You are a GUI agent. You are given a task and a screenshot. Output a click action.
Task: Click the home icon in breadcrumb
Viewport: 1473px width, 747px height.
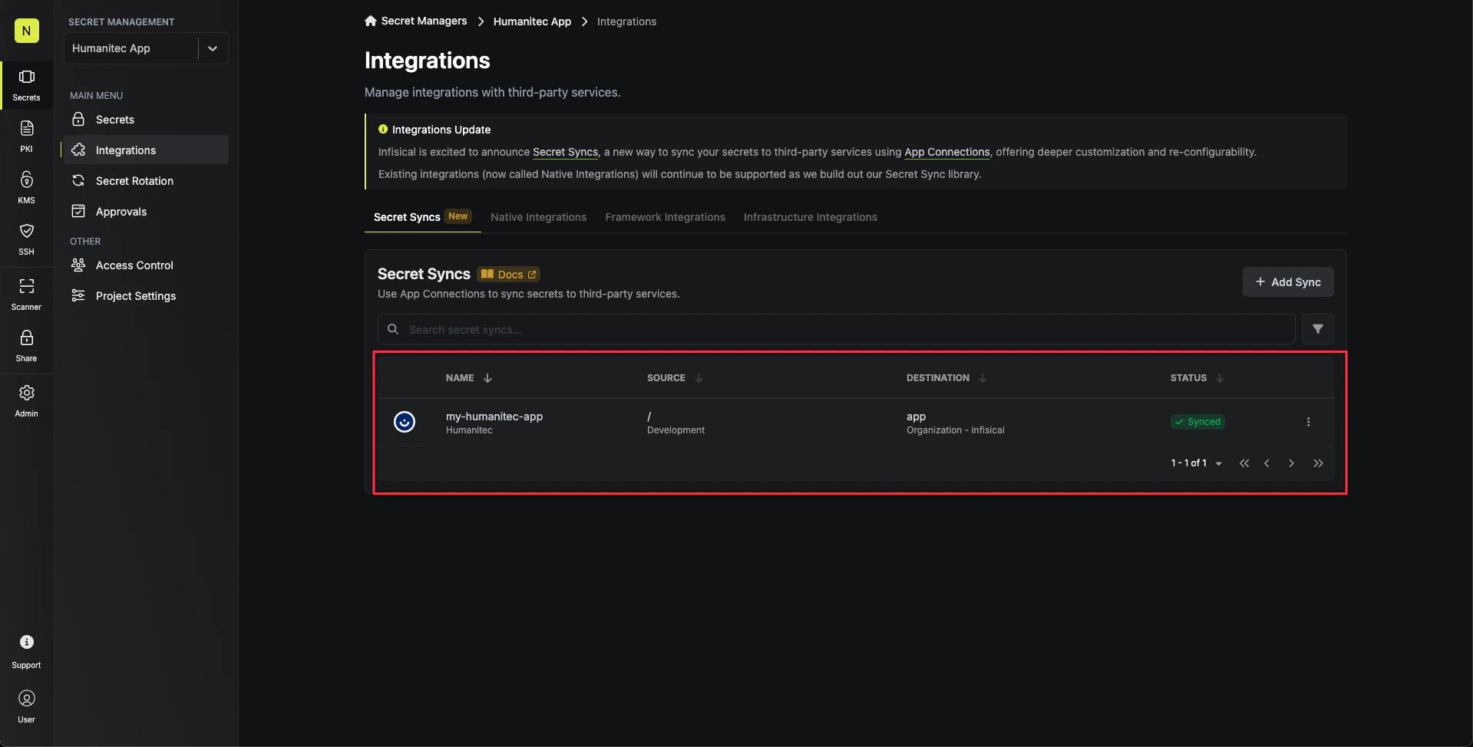point(371,21)
